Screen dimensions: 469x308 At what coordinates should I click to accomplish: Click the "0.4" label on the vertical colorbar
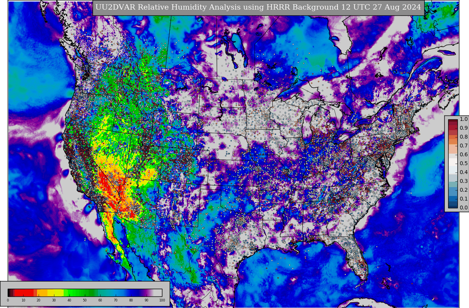(464, 172)
